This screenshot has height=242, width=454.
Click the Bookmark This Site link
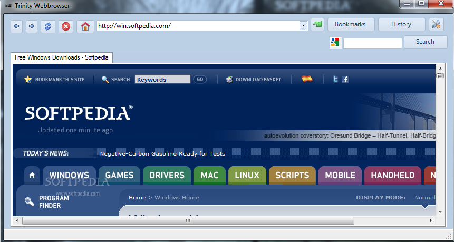pyautogui.click(x=60, y=79)
